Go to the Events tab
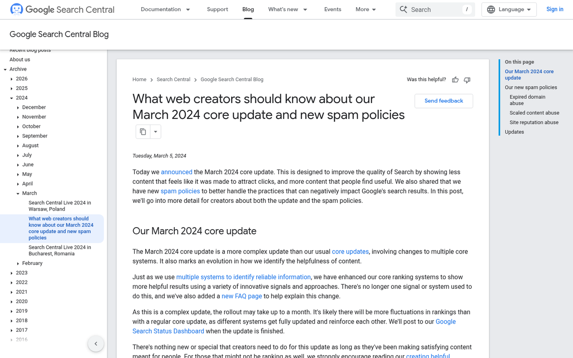 click(332, 10)
